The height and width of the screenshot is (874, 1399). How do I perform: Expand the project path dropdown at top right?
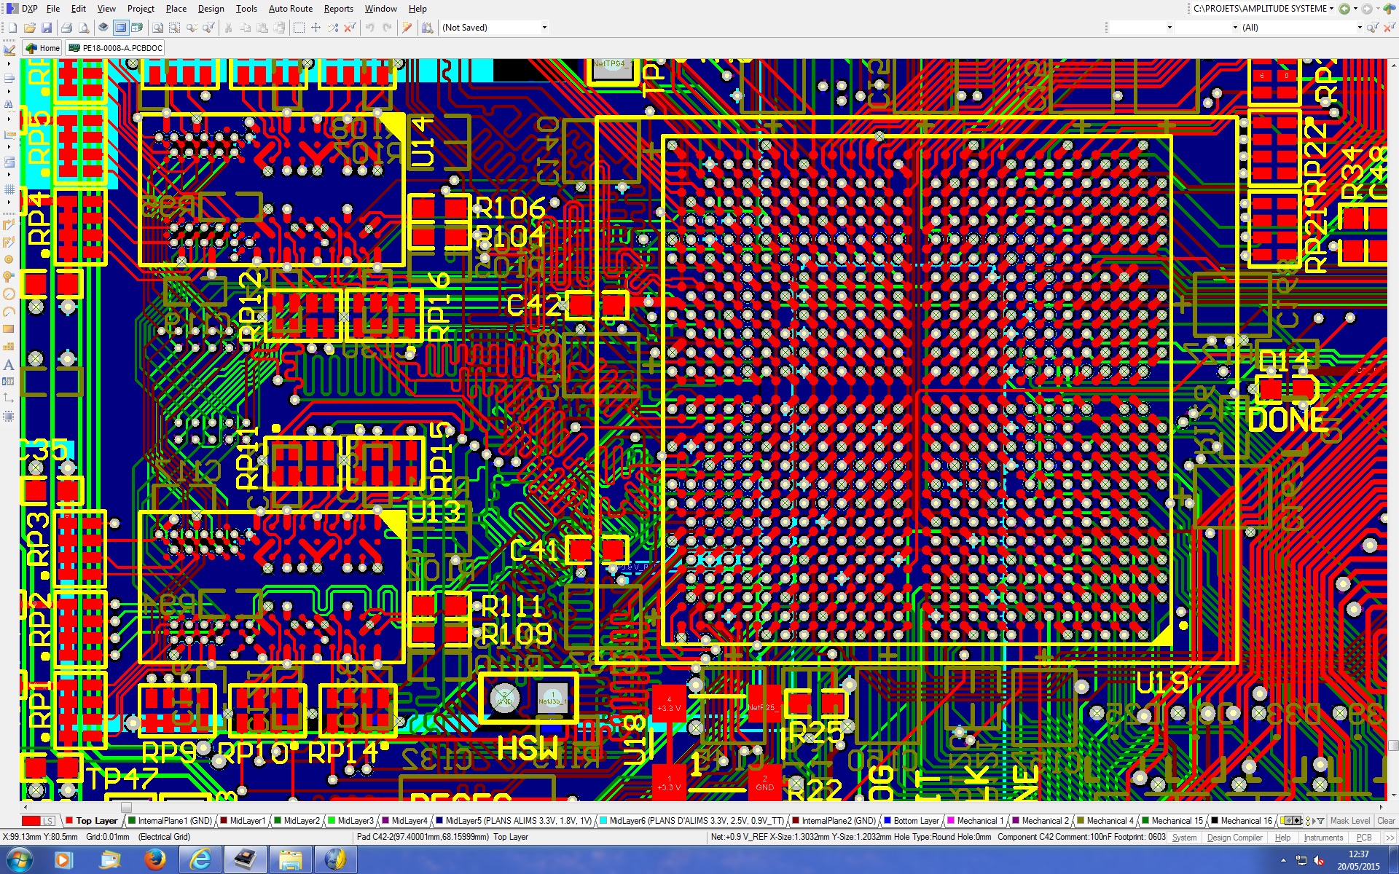point(1332,9)
